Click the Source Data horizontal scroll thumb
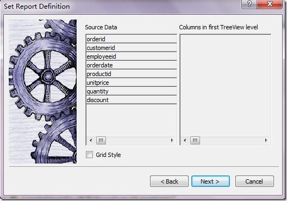The image size is (287, 201). pyautogui.click(x=101, y=141)
